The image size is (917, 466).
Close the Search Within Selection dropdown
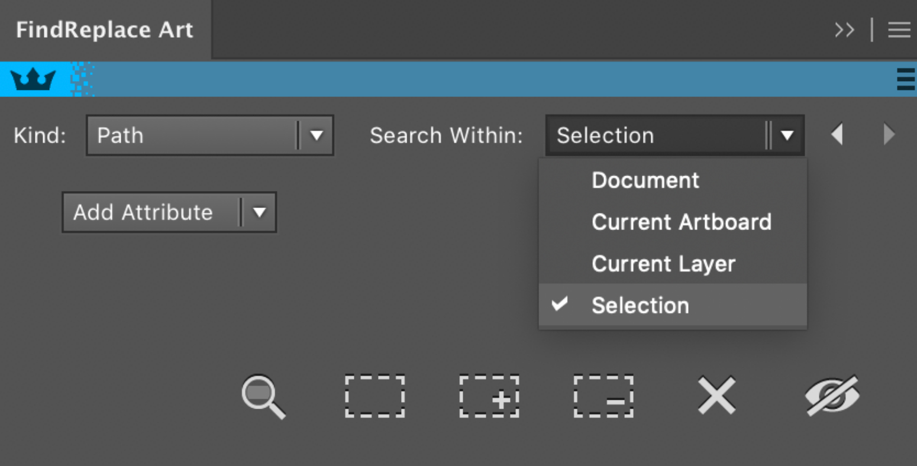tap(674, 135)
